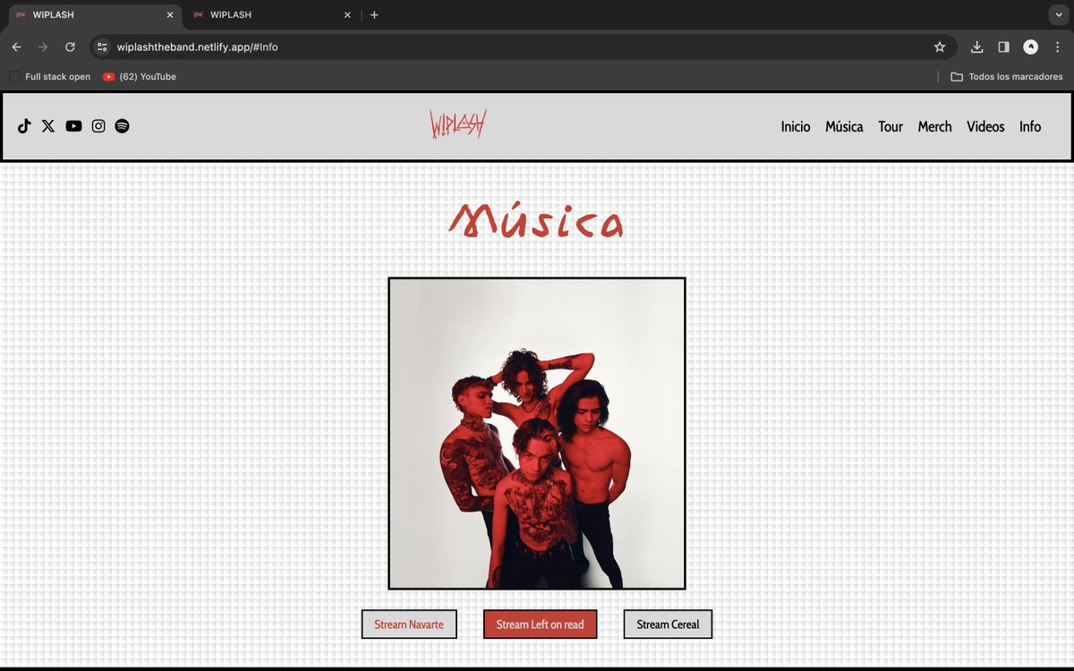
Task: Open the Instagram social icon
Action: (x=98, y=126)
